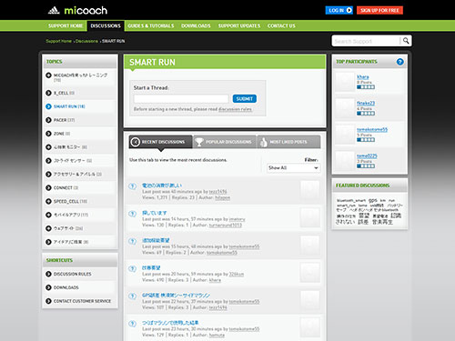
Task: Click Sign Up For Free button
Action: [x=379, y=10]
